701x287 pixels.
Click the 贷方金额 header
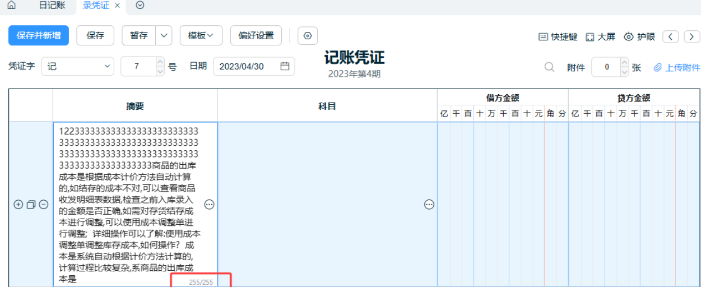(x=634, y=98)
